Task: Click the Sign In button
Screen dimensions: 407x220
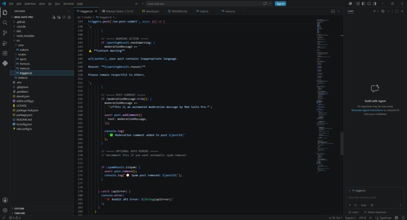Action: (280, 4)
